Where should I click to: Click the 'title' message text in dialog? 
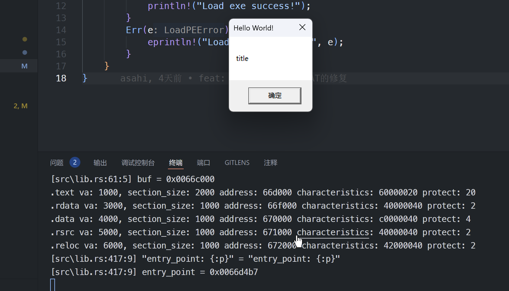pos(242,59)
